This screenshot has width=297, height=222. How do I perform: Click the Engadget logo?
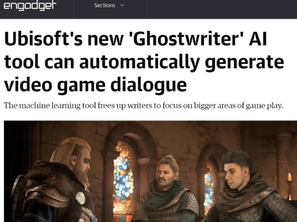30,6
